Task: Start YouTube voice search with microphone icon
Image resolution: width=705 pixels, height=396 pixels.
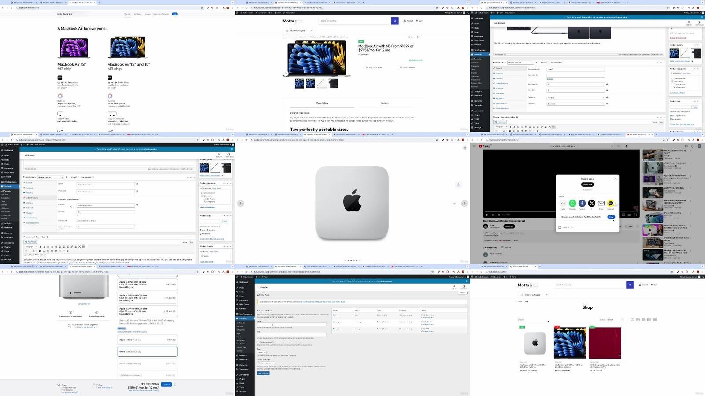Action: (x=626, y=146)
